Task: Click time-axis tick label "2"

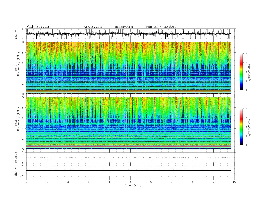Action: click(68, 182)
